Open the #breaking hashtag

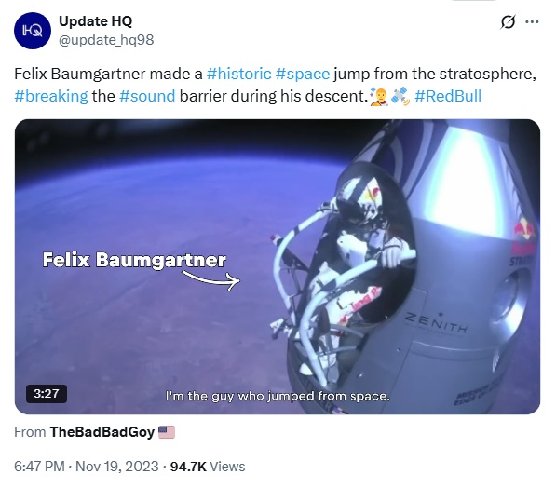click(x=51, y=96)
